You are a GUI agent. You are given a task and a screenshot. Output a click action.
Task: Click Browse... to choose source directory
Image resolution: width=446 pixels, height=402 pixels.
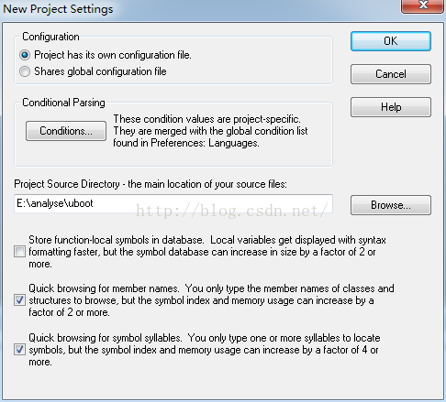(391, 205)
